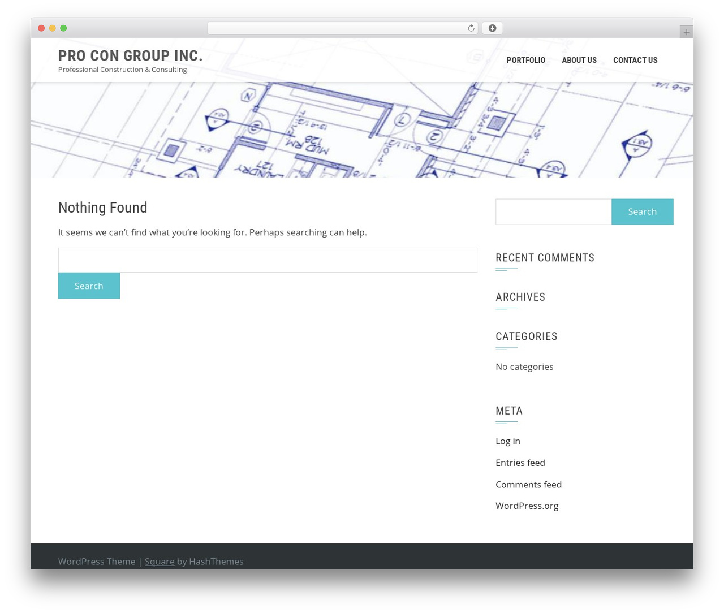Viewport: 724px width, 613px height.
Task: Minimize the browser window with yellow button
Action: 53,28
